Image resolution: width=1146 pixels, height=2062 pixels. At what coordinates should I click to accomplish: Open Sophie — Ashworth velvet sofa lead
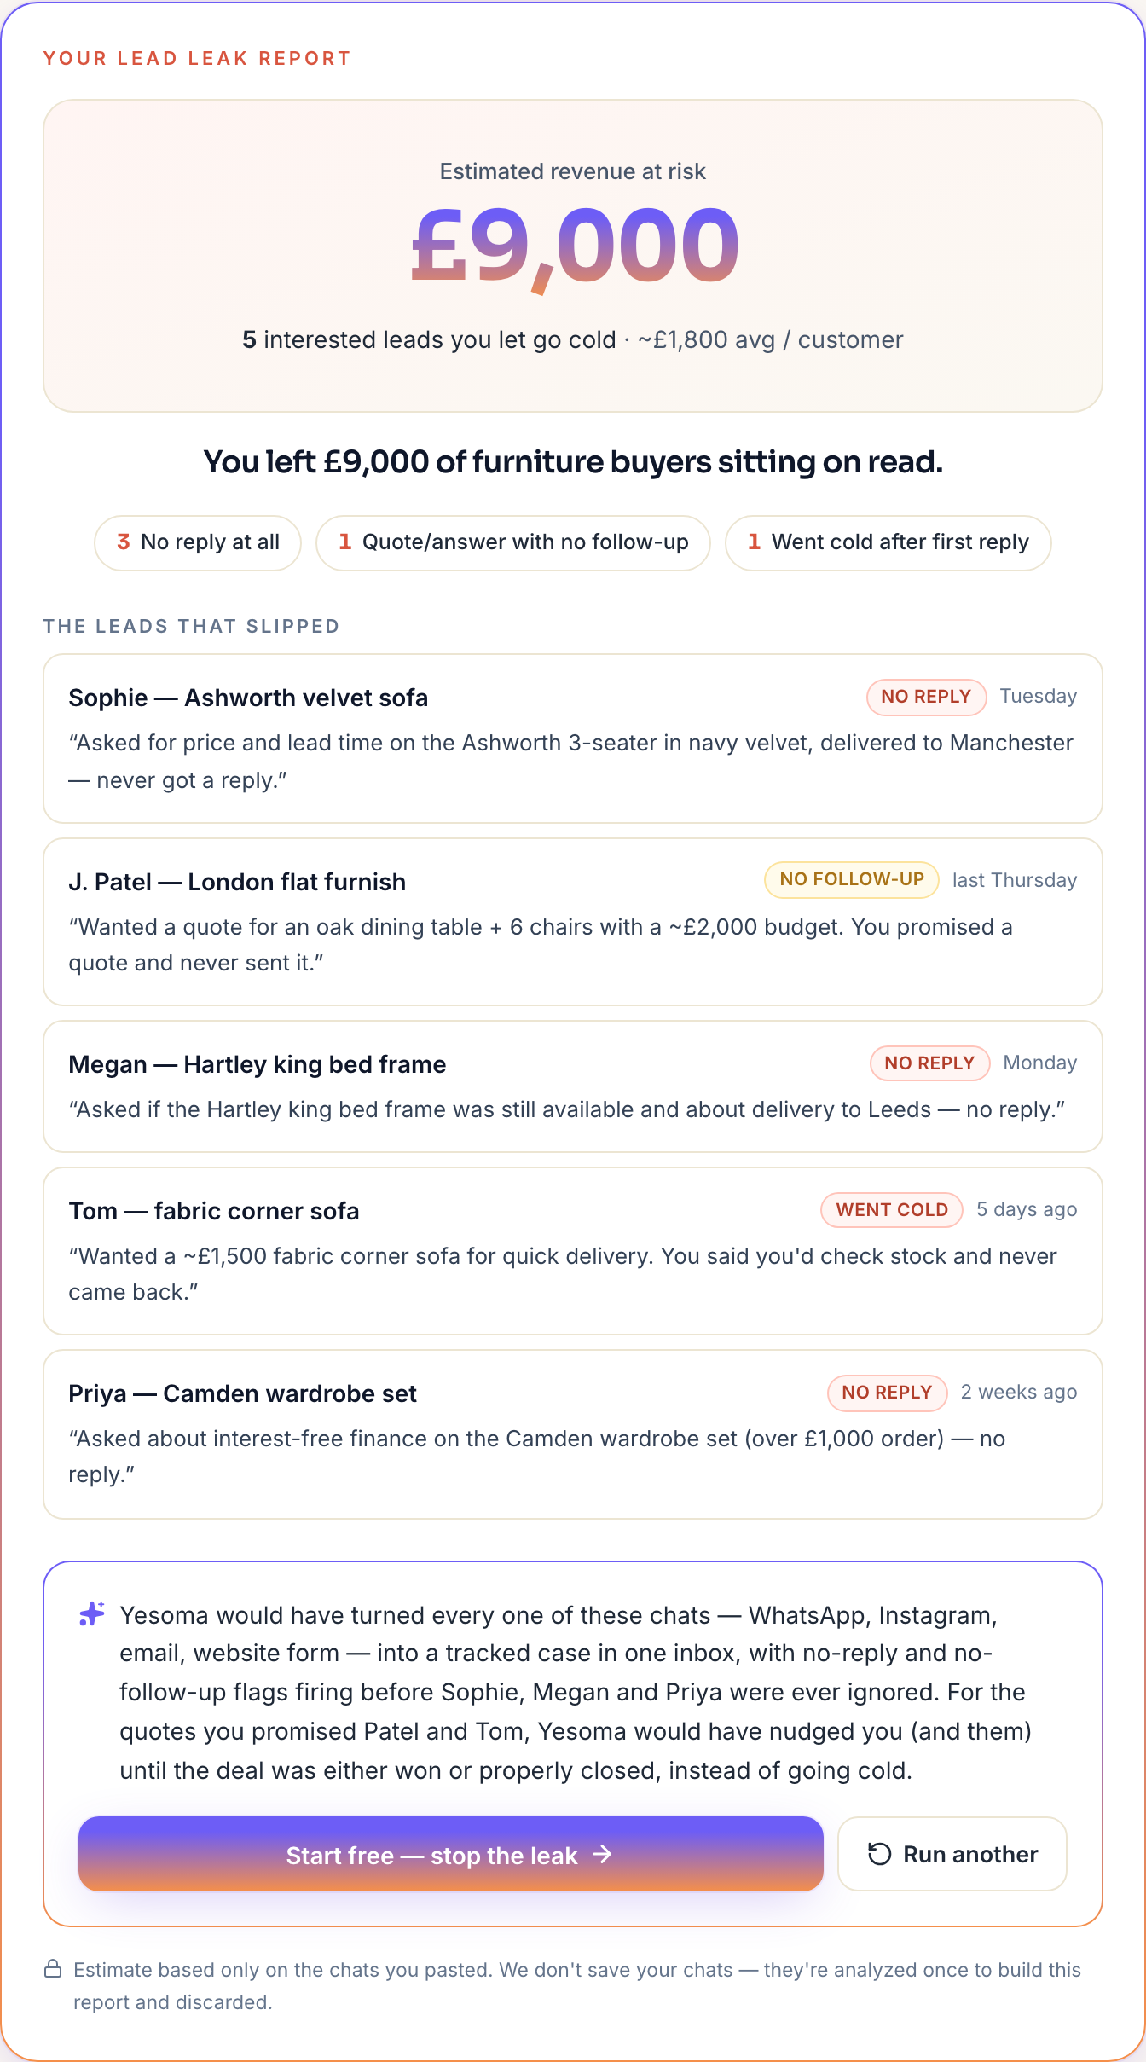click(573, 738)
